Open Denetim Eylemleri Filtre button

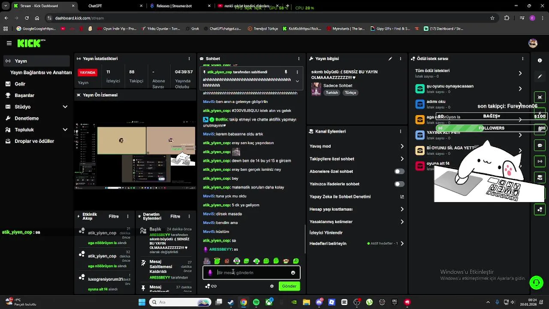click(x=175, y=216)
